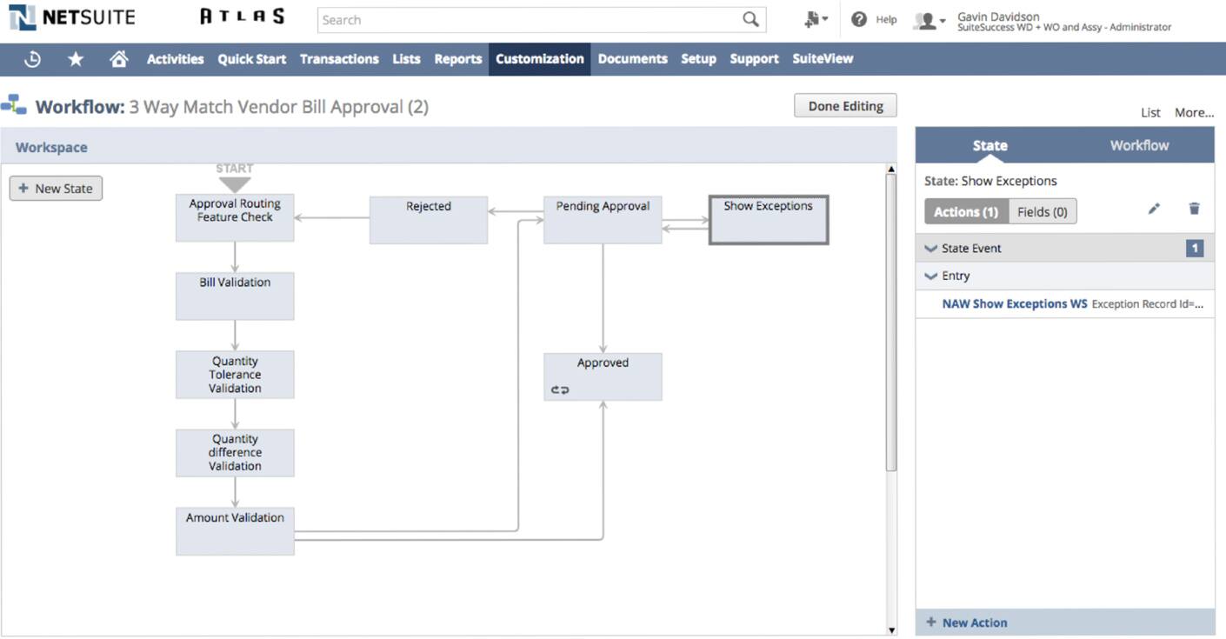Select the Bill Validation state
This screenshot has width=1226, height=639.
pyautogui.click(x=235, y=296)
